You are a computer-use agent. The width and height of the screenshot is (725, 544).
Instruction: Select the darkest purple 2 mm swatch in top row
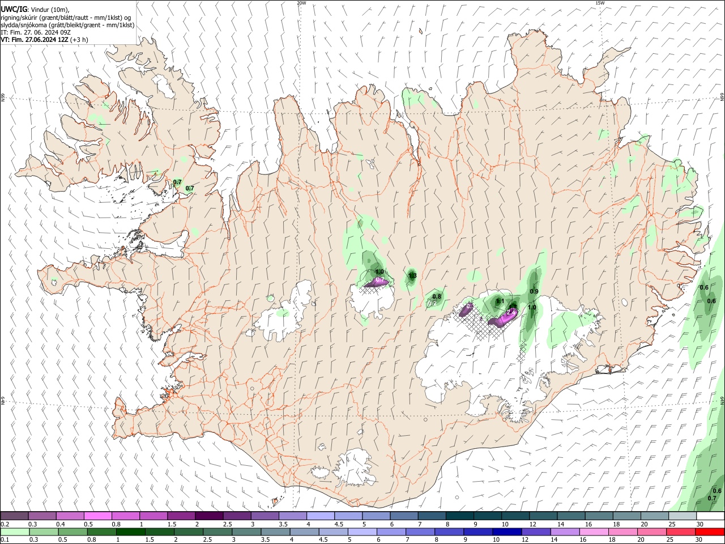coord(209,516)
